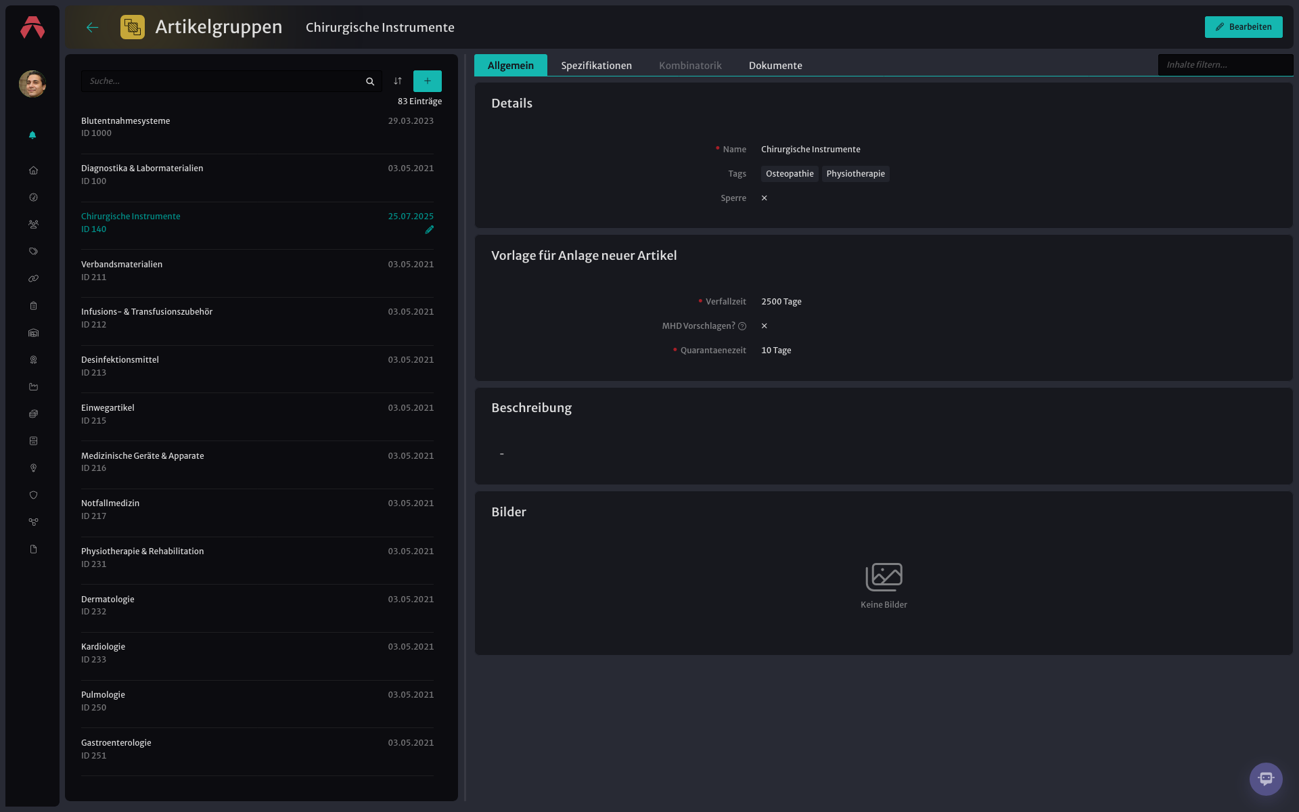Click the pencil icon on Chirurgische Instrumente

(x=429, y=229)
